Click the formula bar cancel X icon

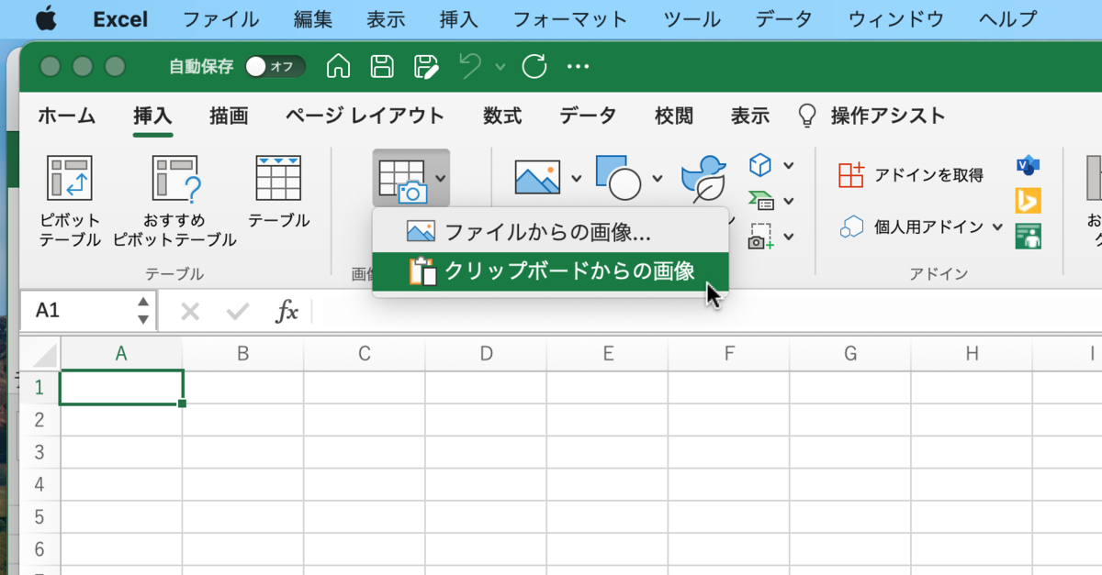coord(190,312)
